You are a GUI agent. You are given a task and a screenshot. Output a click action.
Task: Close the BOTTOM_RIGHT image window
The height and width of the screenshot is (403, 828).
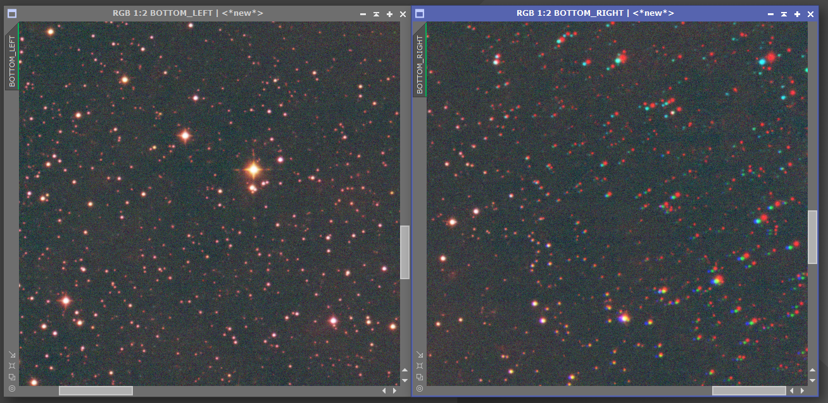click(810, 14)
